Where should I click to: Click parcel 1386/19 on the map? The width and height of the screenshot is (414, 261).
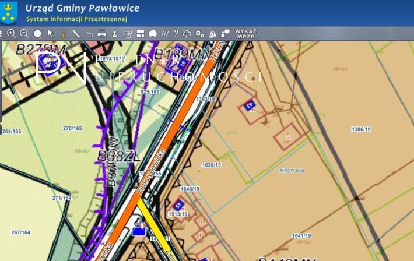tap(361, 129)
